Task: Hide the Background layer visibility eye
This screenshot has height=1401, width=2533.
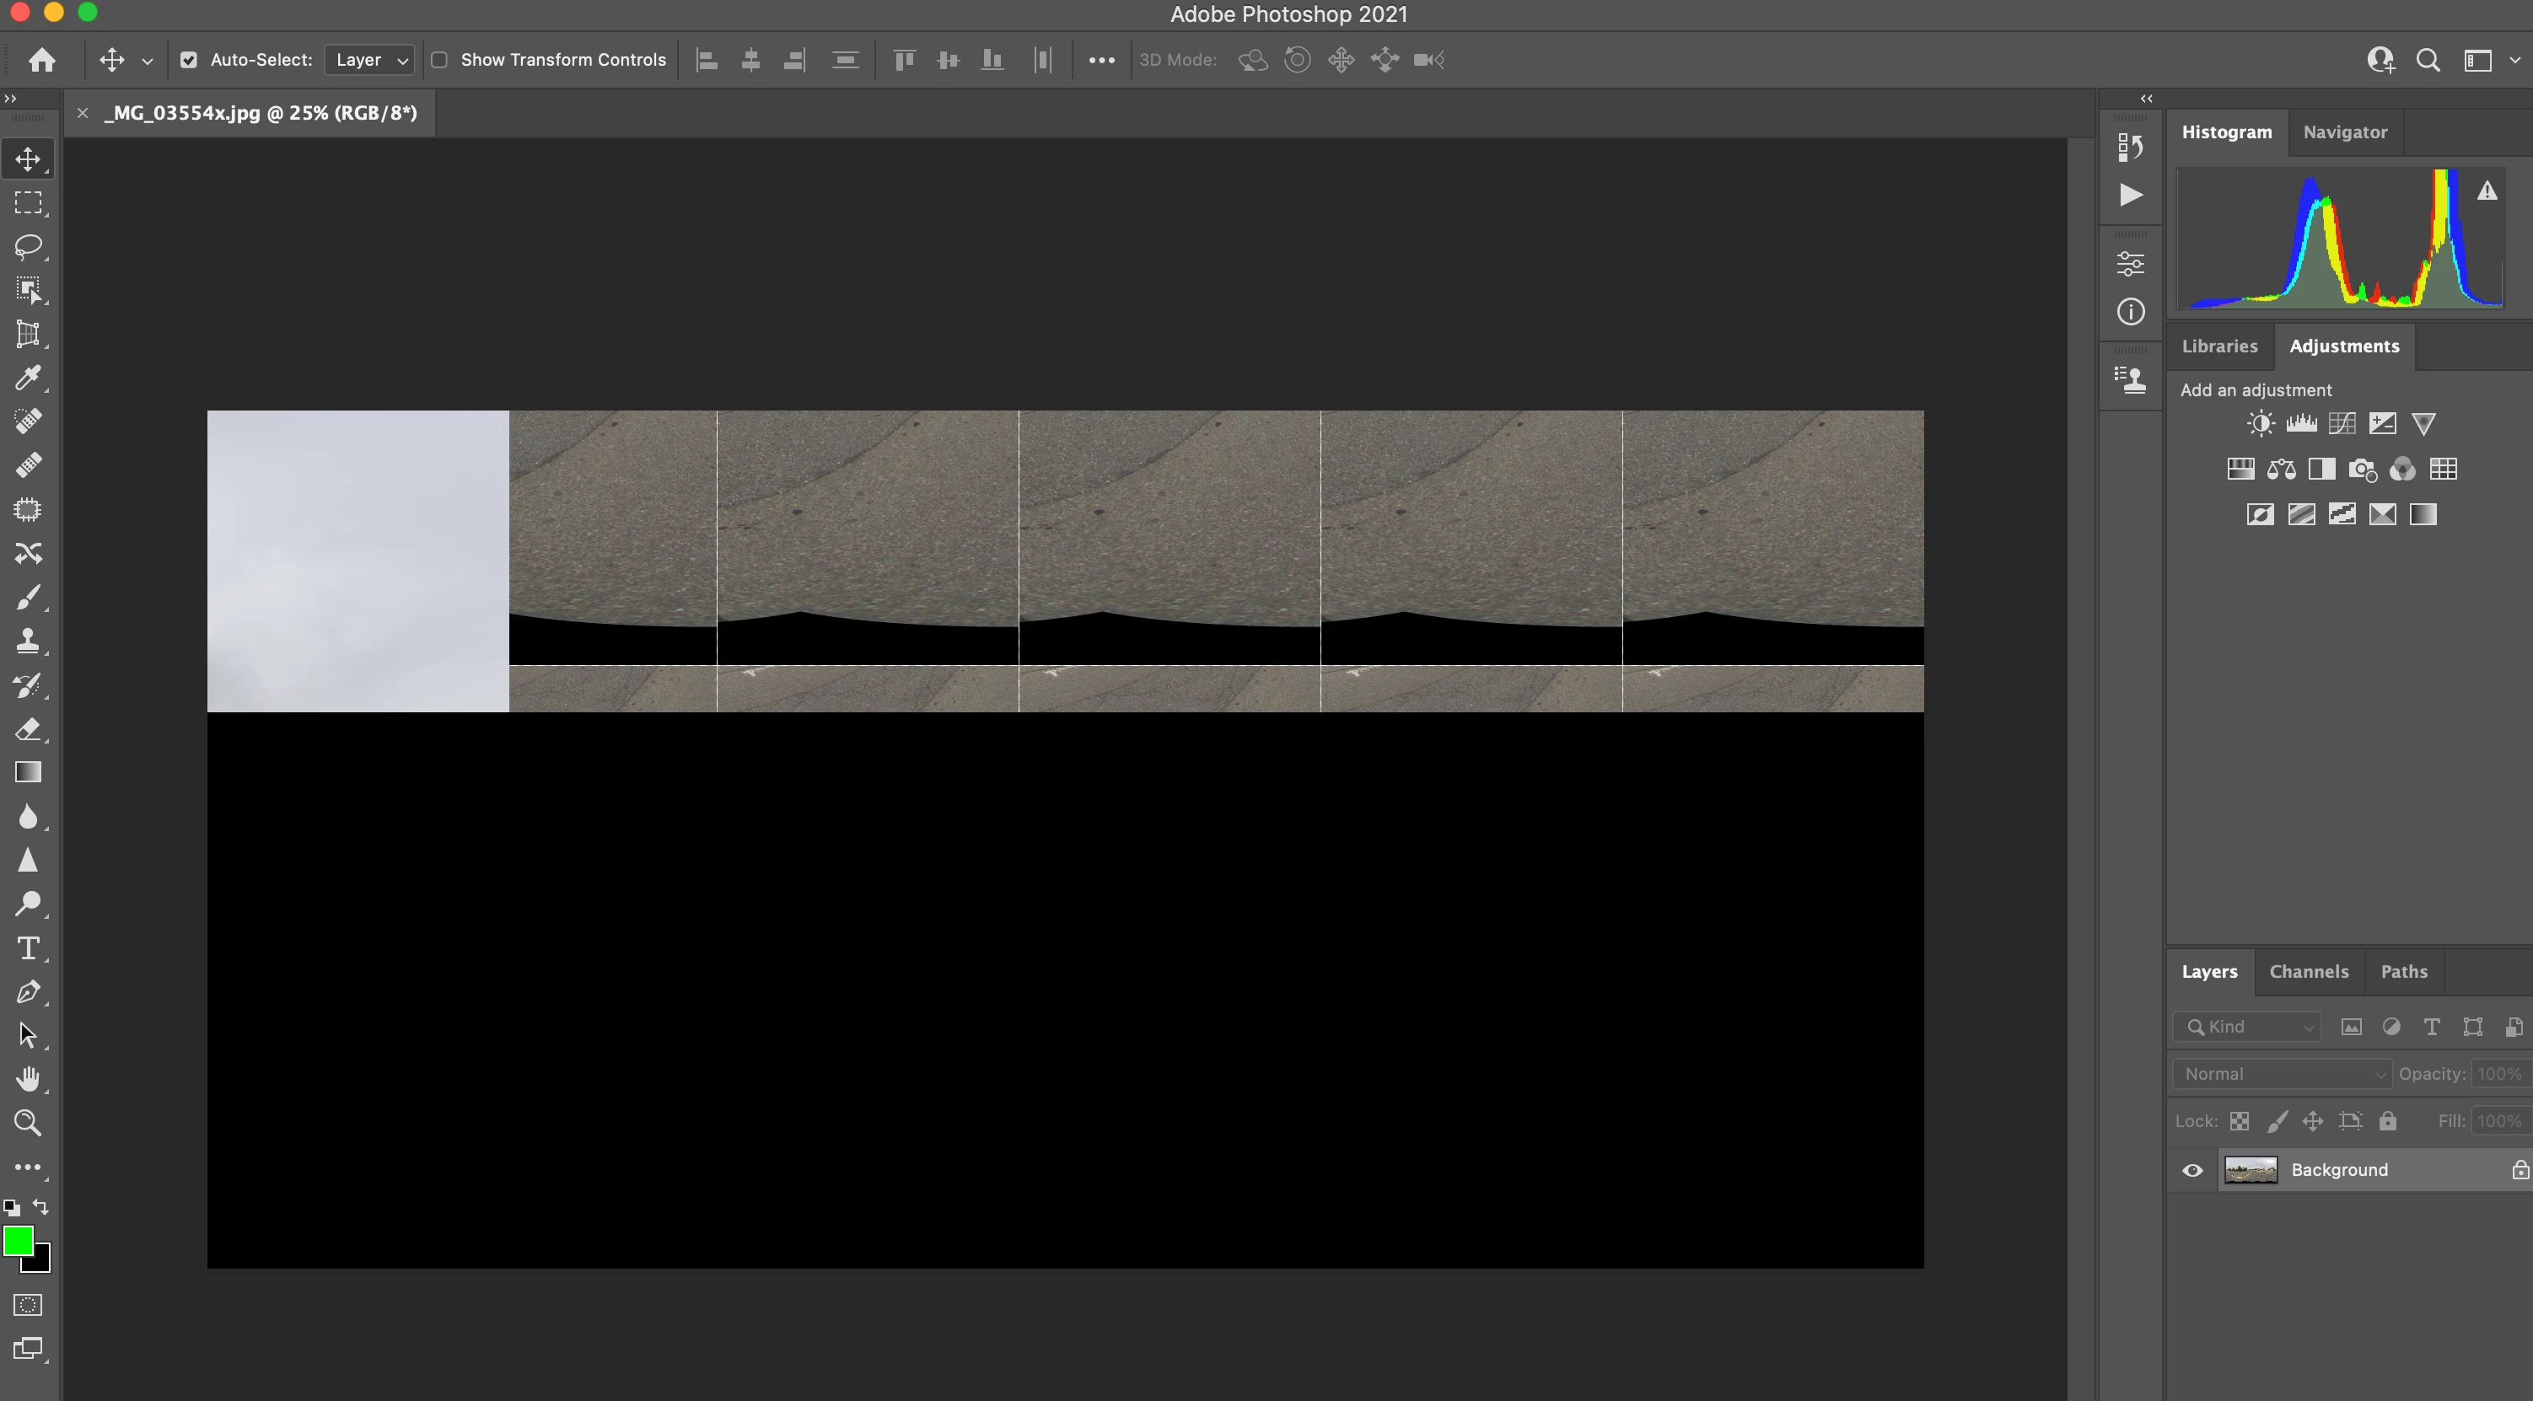Action: click(2193, 1170)
